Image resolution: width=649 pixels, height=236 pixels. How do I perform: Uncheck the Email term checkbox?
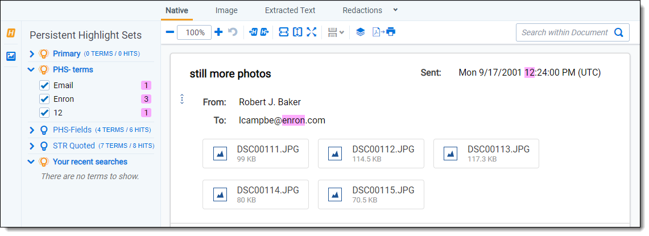coord(44,85)
